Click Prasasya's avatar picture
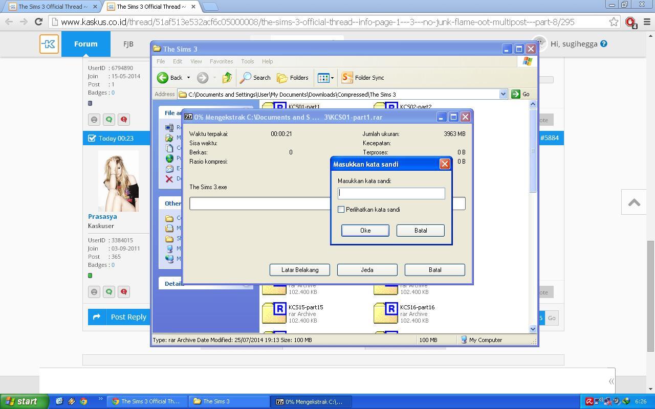The height and width of the screenshot is (409, 655). coord(118,181)
